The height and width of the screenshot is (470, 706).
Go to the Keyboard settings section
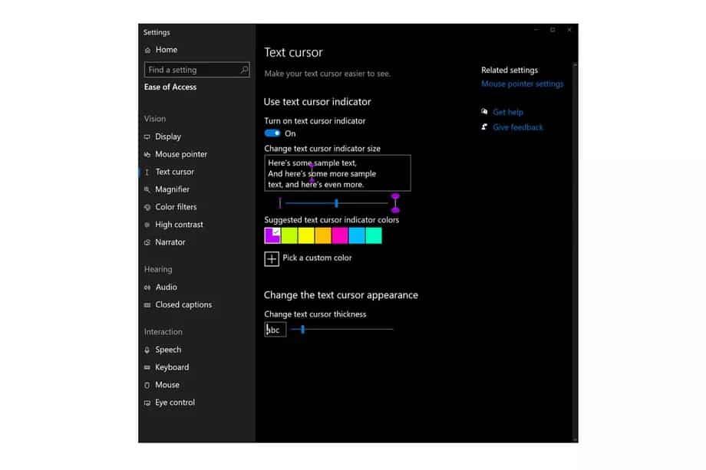point(172,367)
